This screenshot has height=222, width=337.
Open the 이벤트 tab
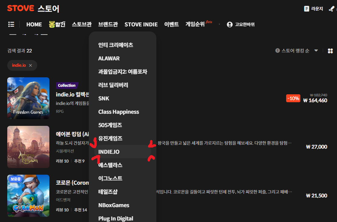[x=171, y=24]
